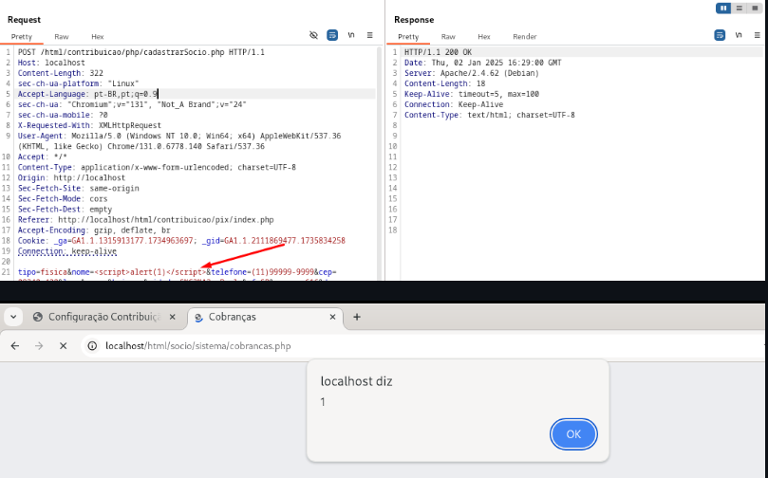Click the Origin header line
The height and width of the screenshot is (478, 768).
(71, 178)
